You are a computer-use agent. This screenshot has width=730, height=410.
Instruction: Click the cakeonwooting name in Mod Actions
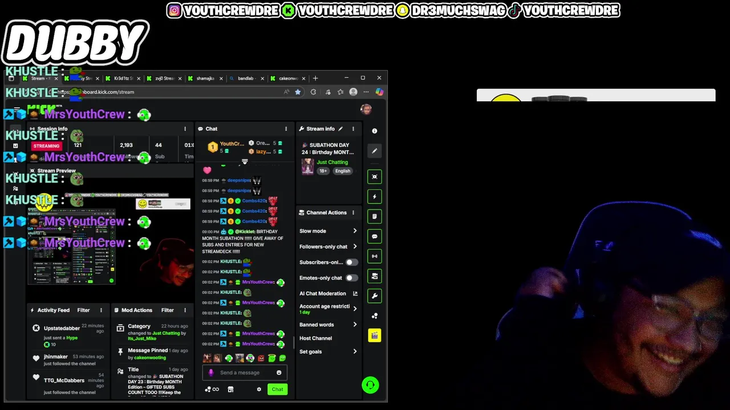click(149, 358)
